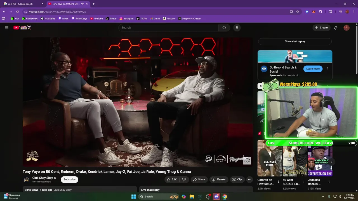Open a new Chrome tab

point(93,4)
